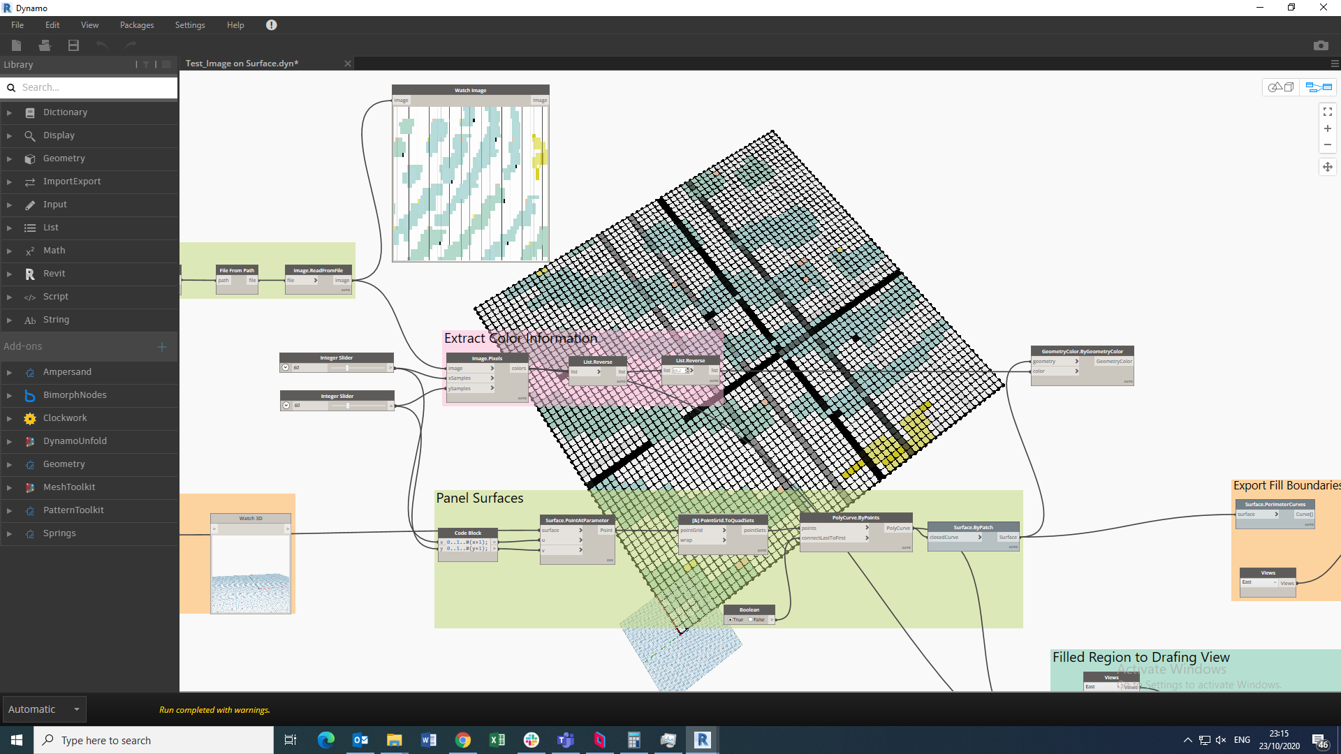This screenshot has width=1341, height=754.
Task: Click the Save toolbar icon
Action: (73, 45)
